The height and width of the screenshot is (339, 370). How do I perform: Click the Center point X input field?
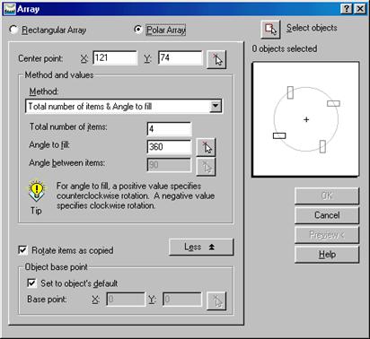pos(115,57)
